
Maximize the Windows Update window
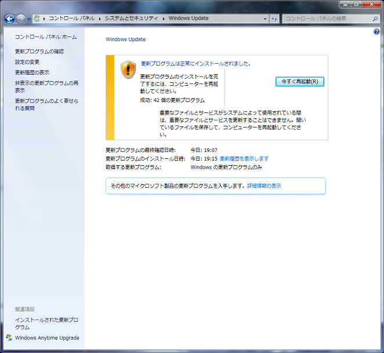(357, 4)
